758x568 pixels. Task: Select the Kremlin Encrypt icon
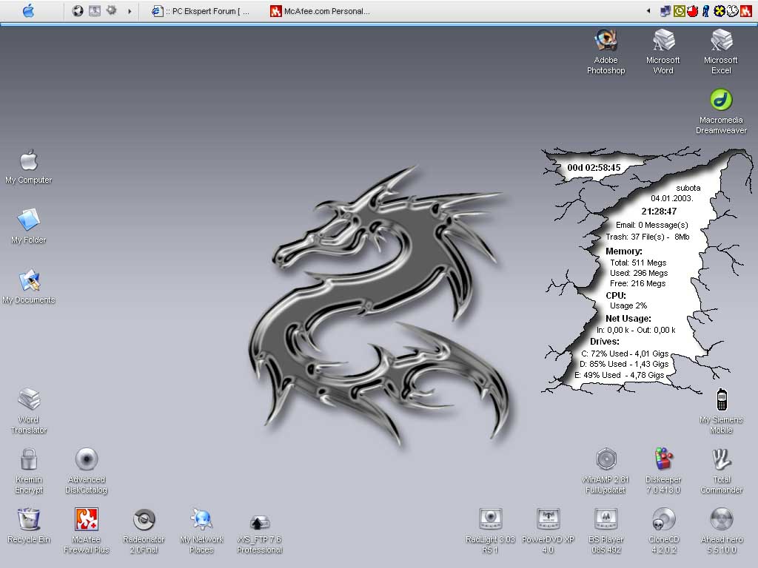pos(29,460)
